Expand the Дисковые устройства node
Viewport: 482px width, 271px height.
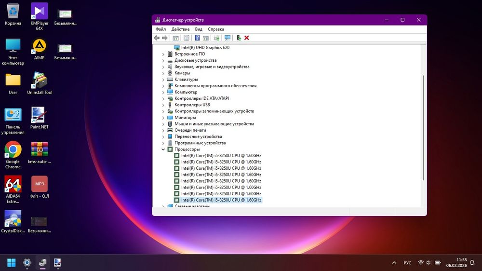[x=163, y=61]
